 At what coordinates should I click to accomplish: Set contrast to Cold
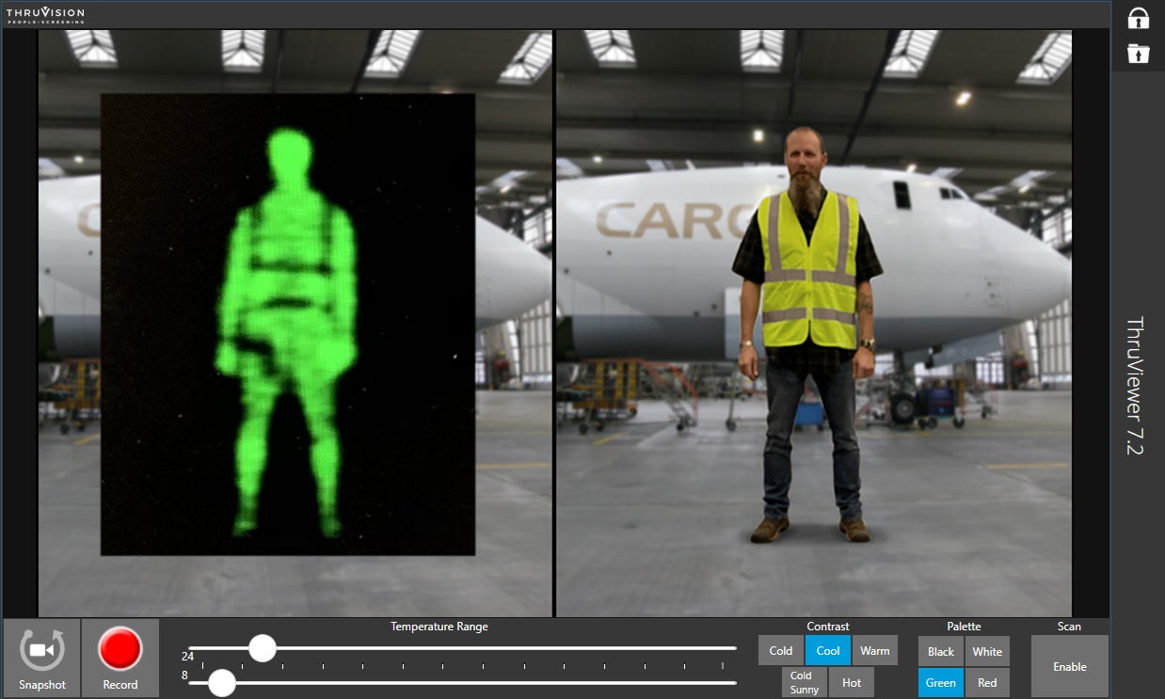780,650
